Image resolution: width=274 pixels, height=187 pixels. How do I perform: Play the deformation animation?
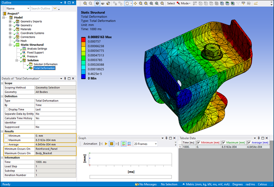pos(106,144)
